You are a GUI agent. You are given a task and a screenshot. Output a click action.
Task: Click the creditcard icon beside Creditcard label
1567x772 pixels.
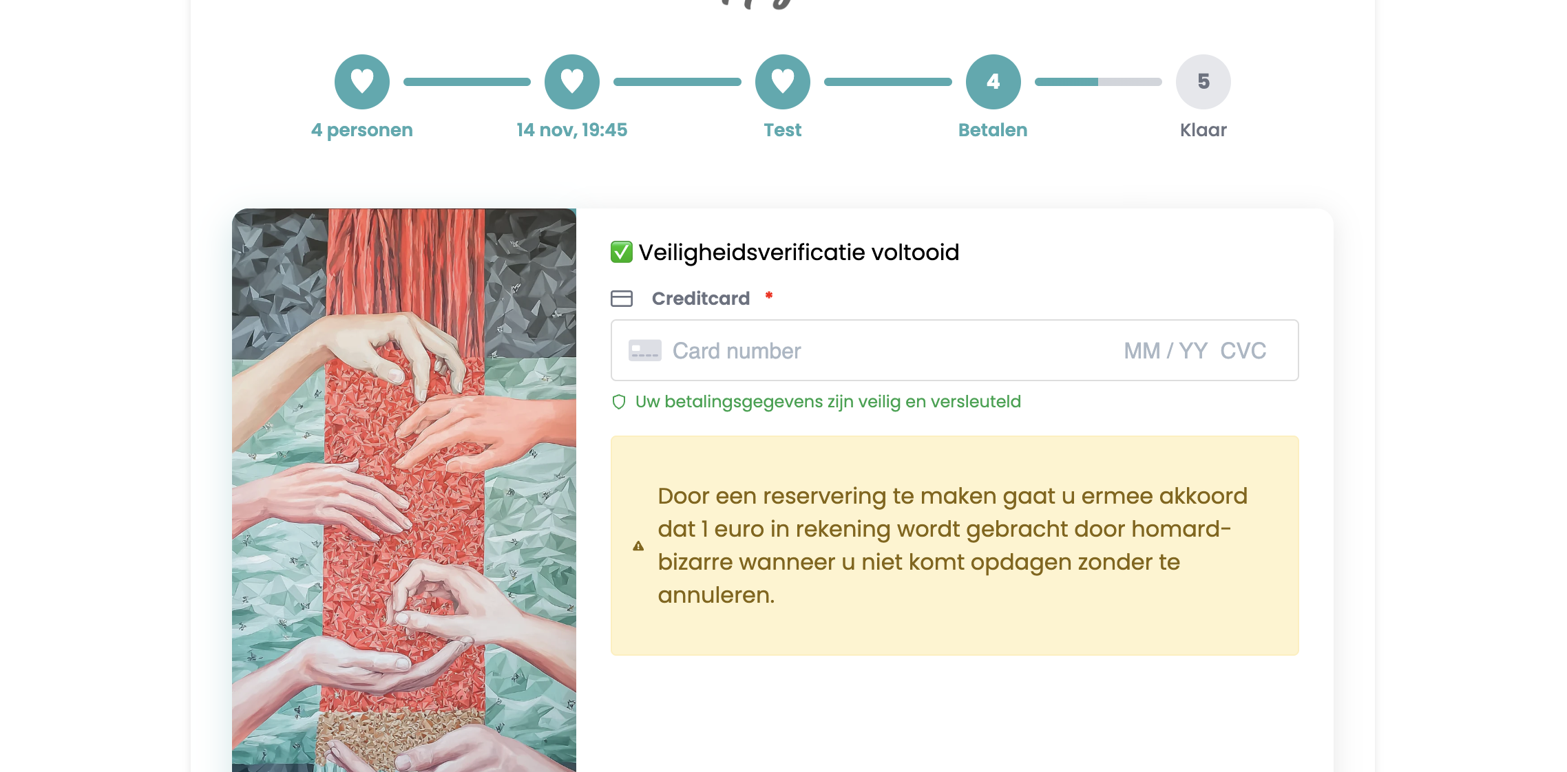click(x=622, y=299)
